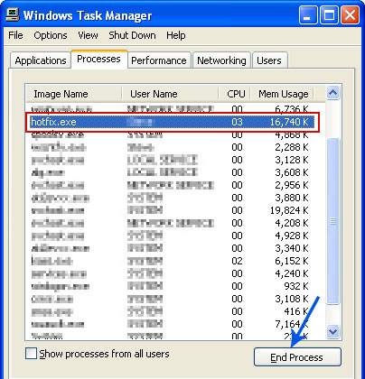The image size is (365, 379).
Task: Select the row using 4,928 K memory
Action: click(x=170, y=236)
